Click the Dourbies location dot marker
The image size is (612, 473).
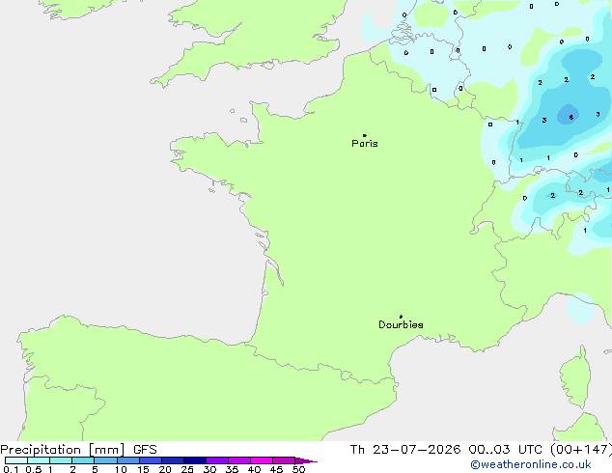(401, 317)
